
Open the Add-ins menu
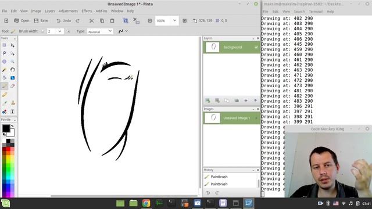[x=102, y=11]
